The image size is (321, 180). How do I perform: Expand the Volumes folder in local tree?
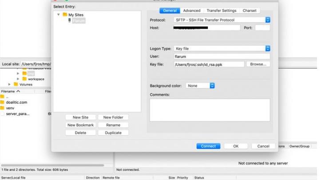[9, 84]
